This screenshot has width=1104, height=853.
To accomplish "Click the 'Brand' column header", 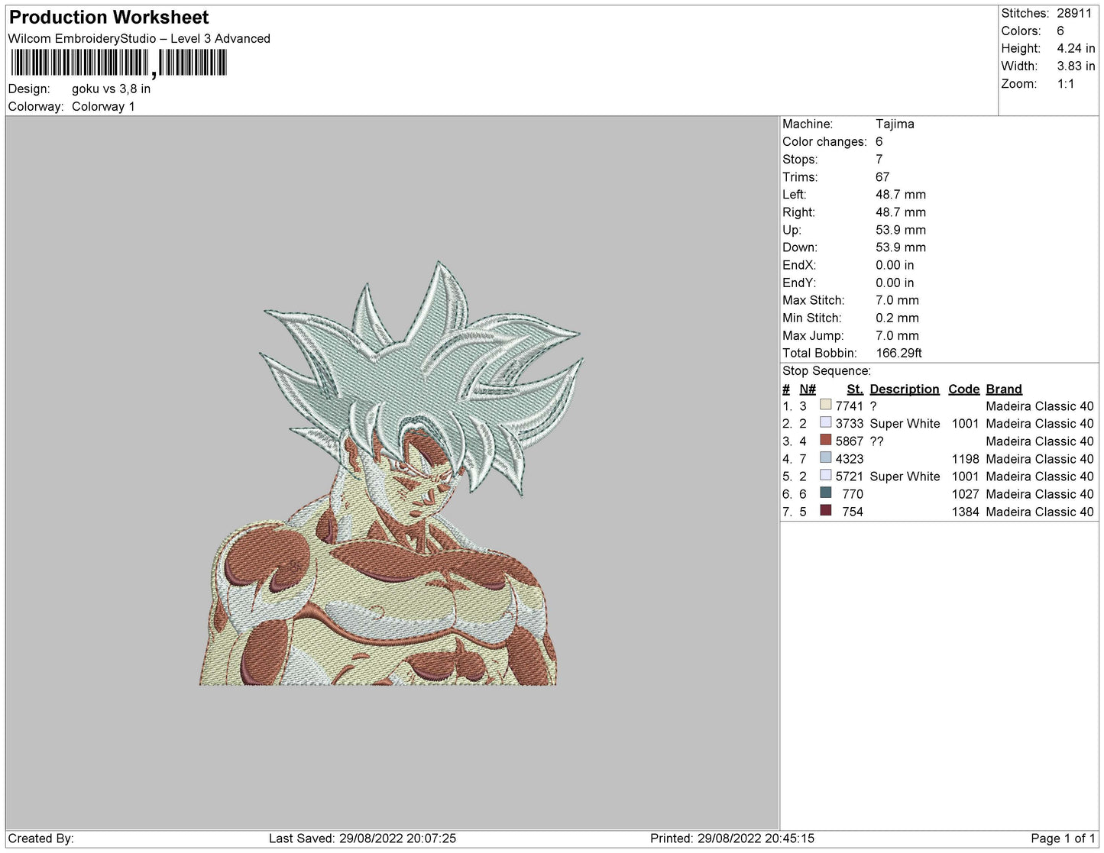I will tap(1004, 389).
